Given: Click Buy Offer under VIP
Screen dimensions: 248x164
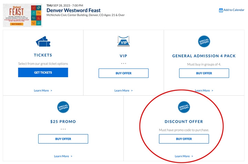Looking at the screenshot, I should (x=123, y=73).
